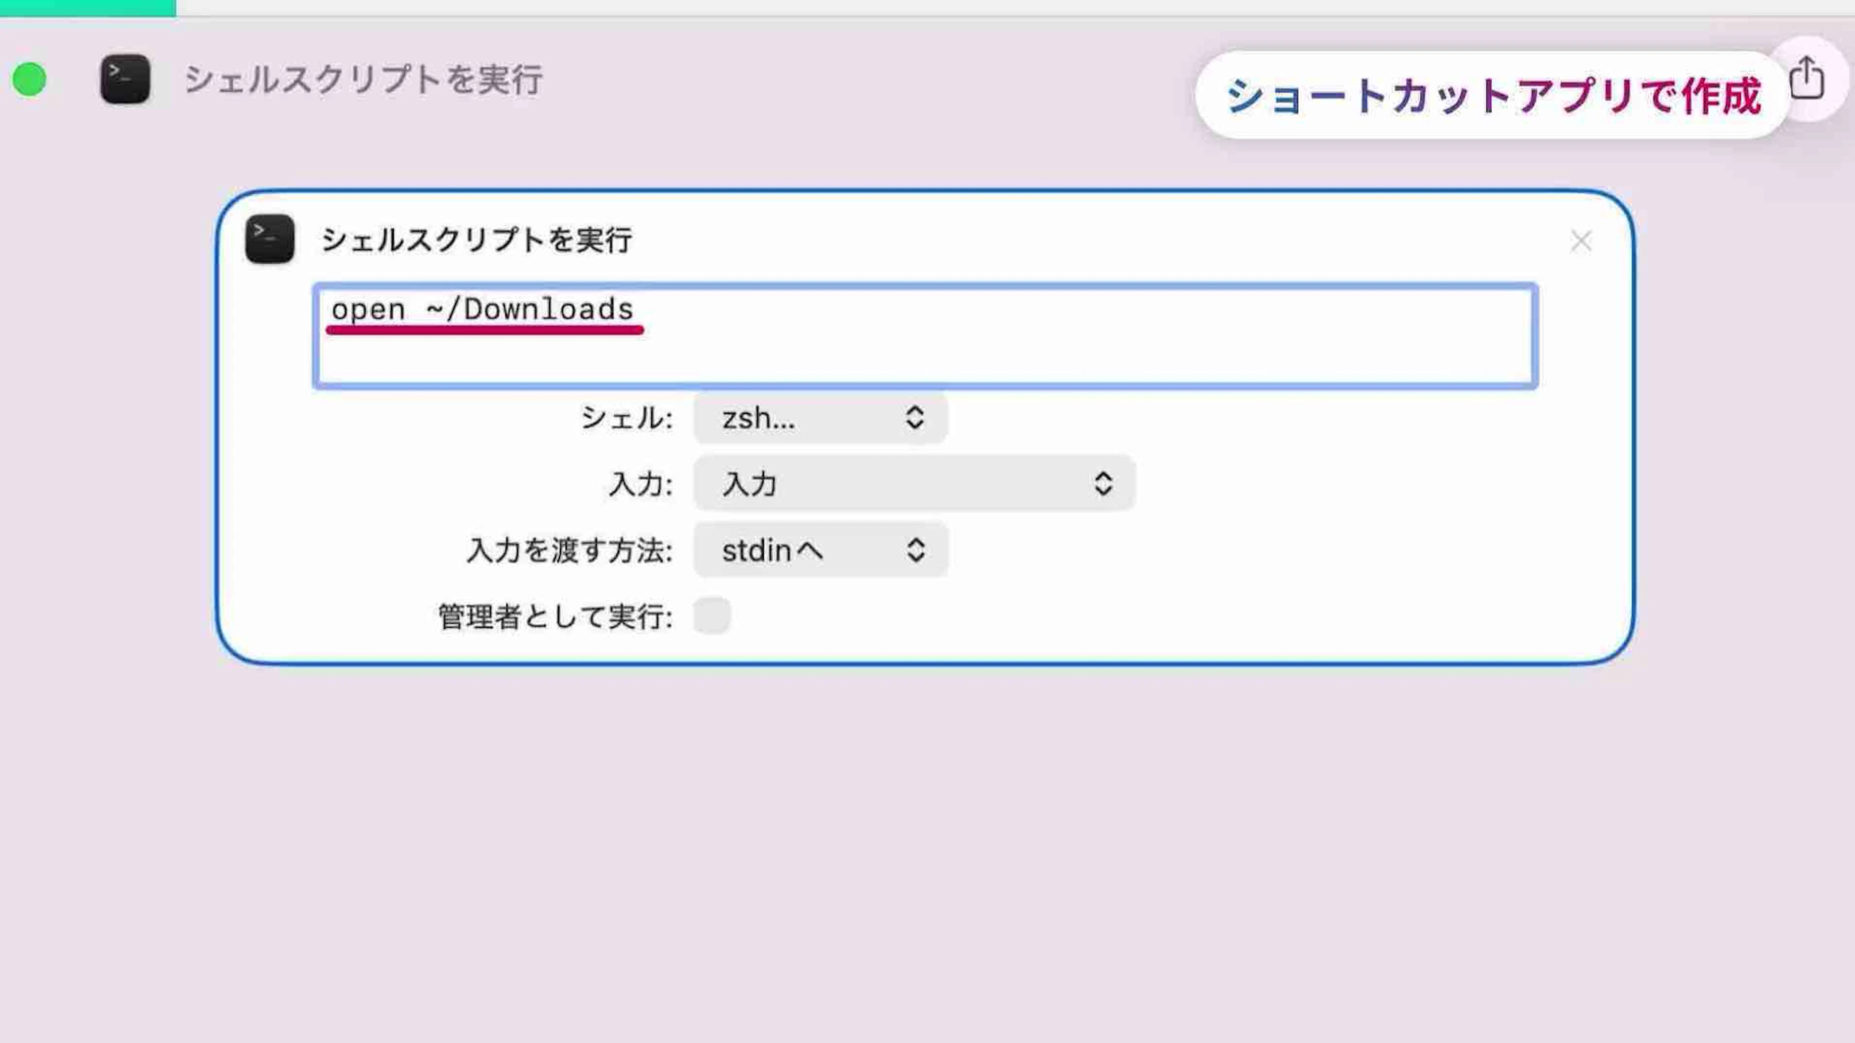Remove the shell script action with X

(1581, 241)
